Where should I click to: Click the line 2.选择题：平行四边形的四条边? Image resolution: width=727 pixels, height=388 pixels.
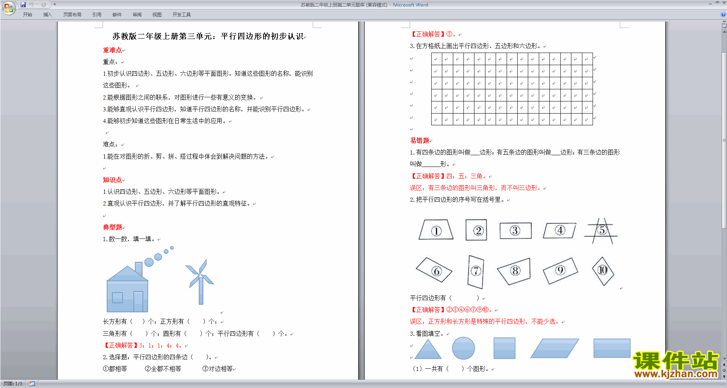pyautogui.click(x=158, y=357)
